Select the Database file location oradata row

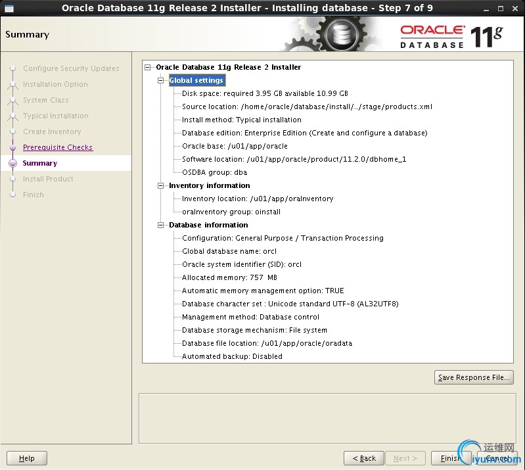coord(267,343)
